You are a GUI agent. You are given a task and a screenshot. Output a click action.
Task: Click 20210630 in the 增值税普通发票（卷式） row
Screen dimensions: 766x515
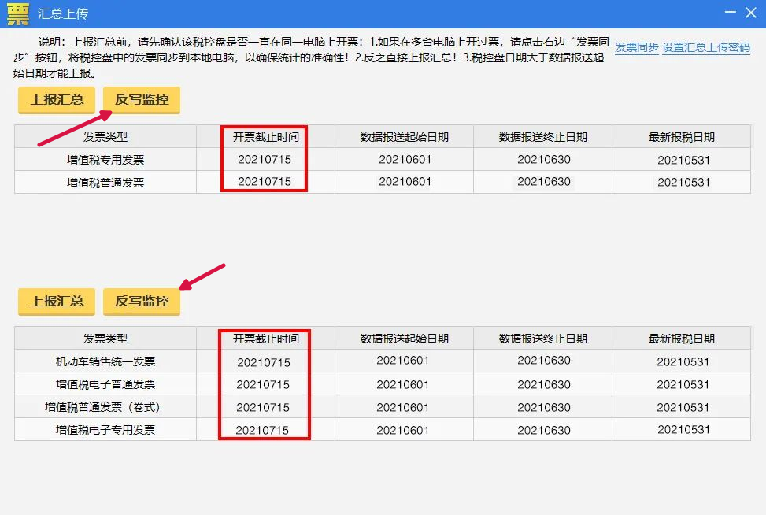click(544, 407)
